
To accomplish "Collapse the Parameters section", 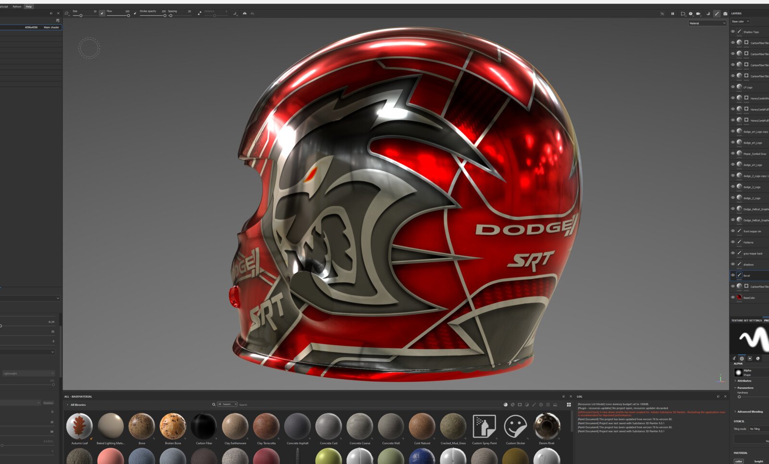I will [x=735, y=388].
